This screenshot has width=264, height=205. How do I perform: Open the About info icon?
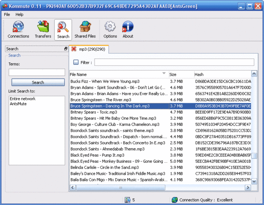click(x=128, y=29)
